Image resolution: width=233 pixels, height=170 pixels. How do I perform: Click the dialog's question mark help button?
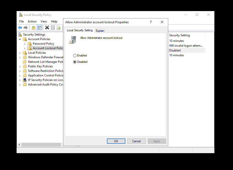click(x=151, y=22)
